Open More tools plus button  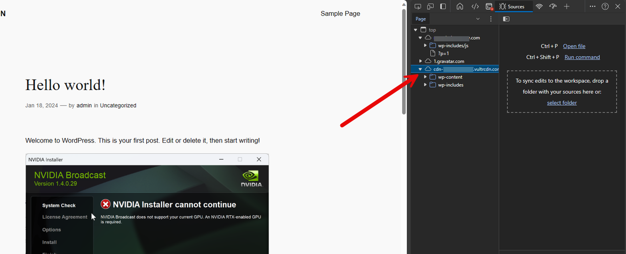pos(567,6)
